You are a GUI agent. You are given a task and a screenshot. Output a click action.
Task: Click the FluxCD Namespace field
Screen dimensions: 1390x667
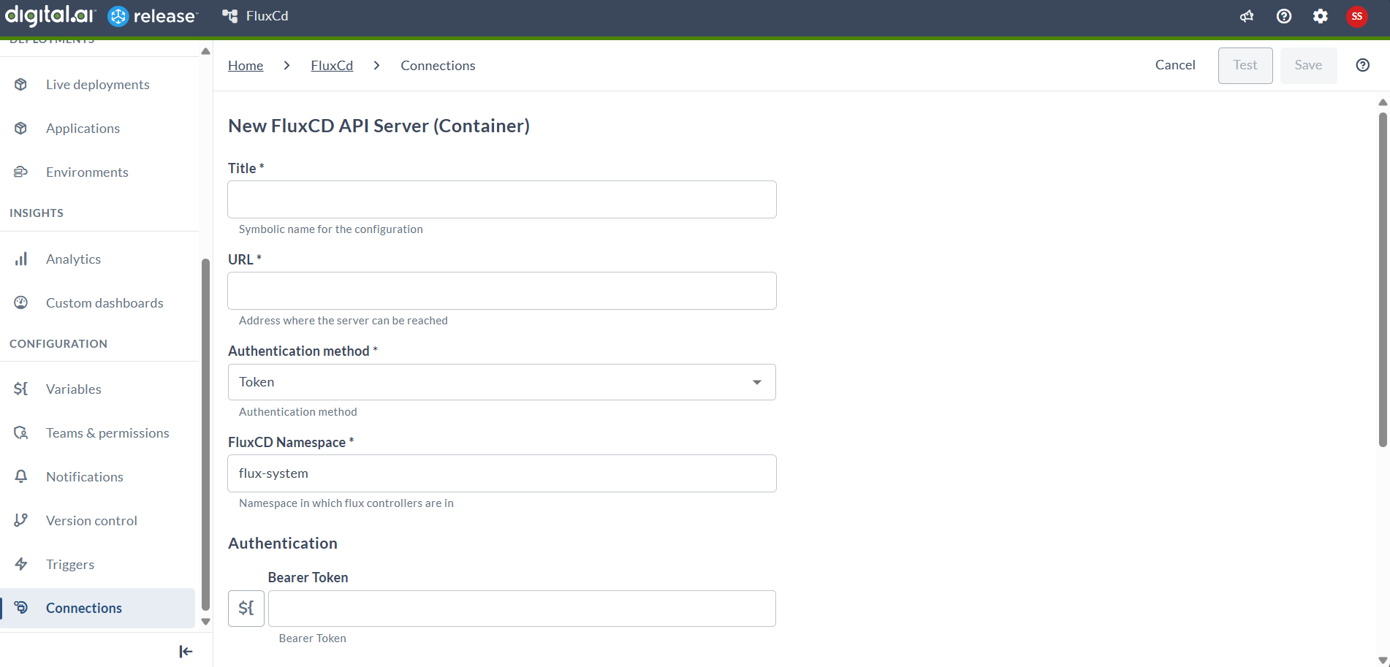tap(501, 473)
